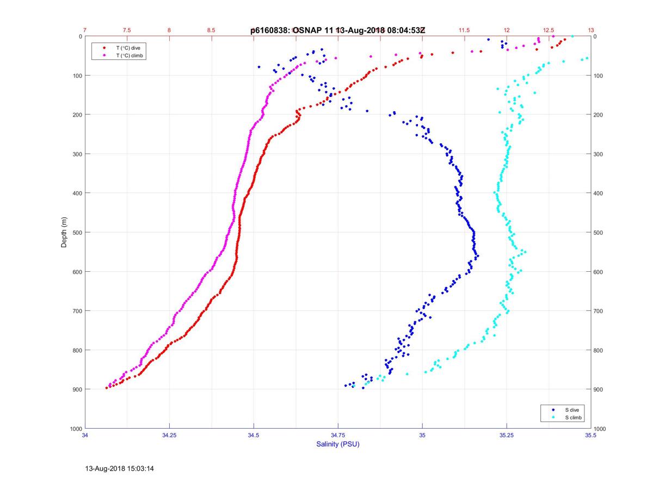Click left depth axis label 300

[77, 154]
